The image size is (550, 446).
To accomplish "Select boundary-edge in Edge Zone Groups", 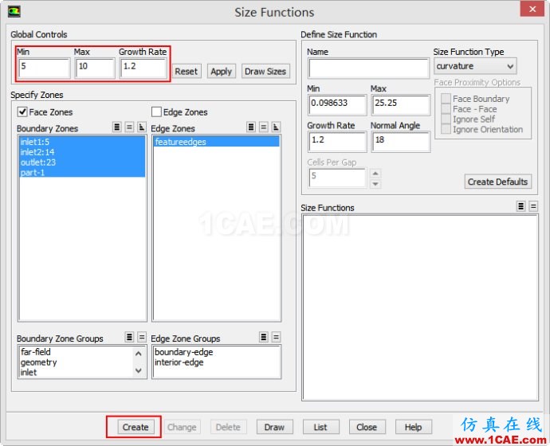I will (217, 352).
